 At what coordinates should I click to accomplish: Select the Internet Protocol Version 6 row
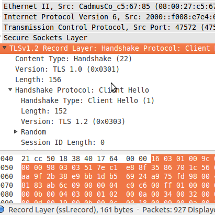point(108,17)
